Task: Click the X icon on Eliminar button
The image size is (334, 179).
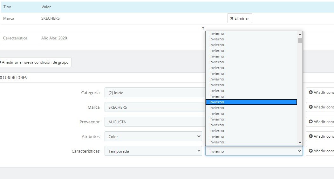Action: (232, 18)
